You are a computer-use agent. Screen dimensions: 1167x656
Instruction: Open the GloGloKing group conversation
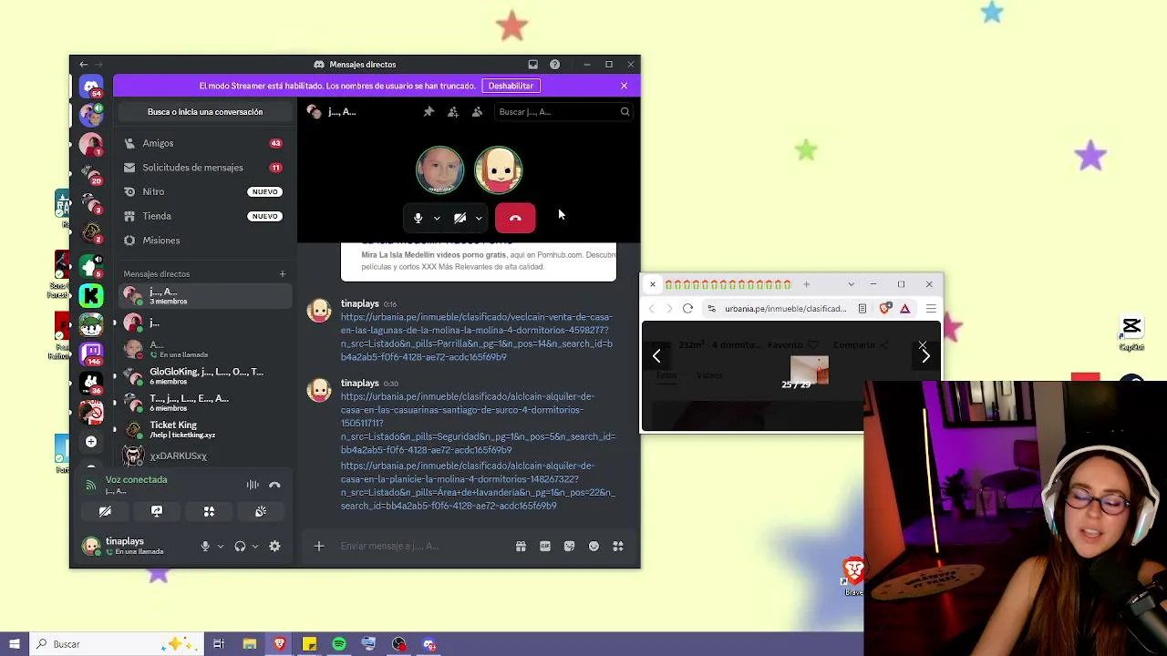[205, 375]
